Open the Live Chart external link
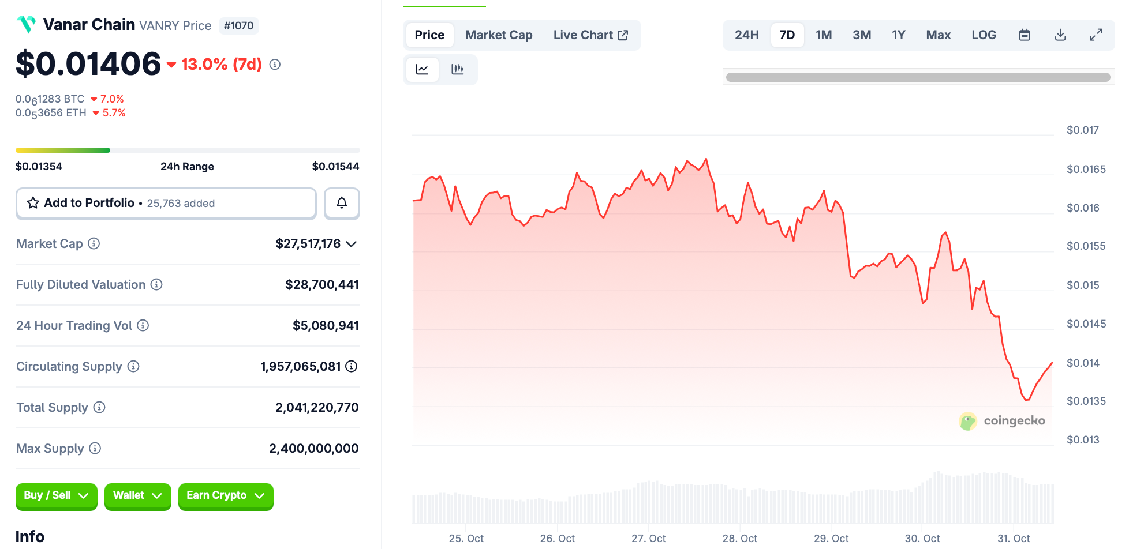The height and width of the screenshot is (549, 1144). point(590,35)
